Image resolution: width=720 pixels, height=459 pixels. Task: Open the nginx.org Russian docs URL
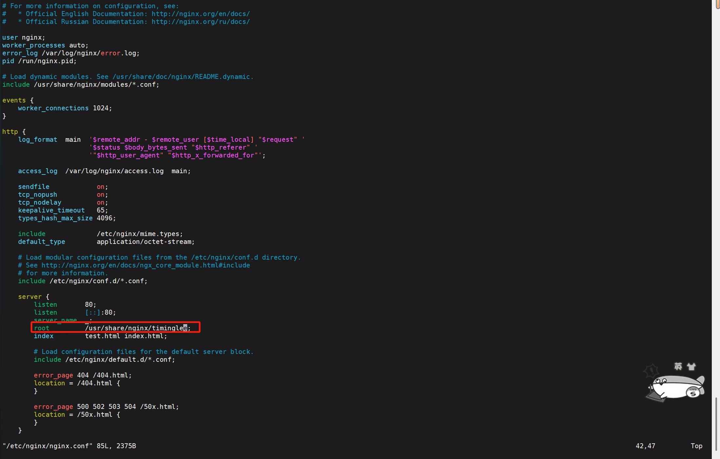tap(200, 22)
